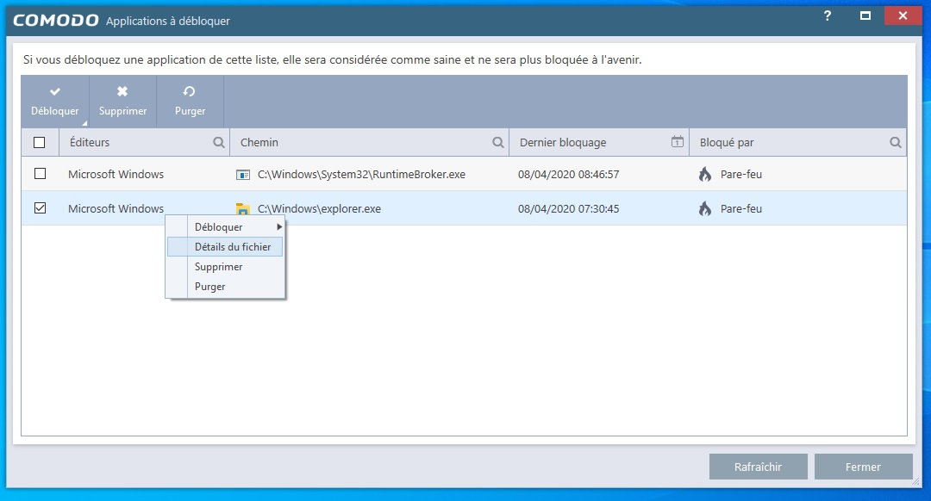Toggle the select-all header checkbox

pos(40,142)
